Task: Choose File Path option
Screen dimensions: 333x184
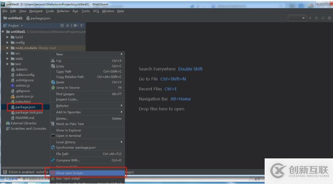Action: point(87,154)
